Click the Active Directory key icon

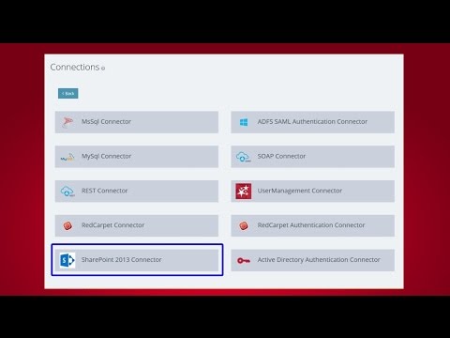(x=244, y=260)
